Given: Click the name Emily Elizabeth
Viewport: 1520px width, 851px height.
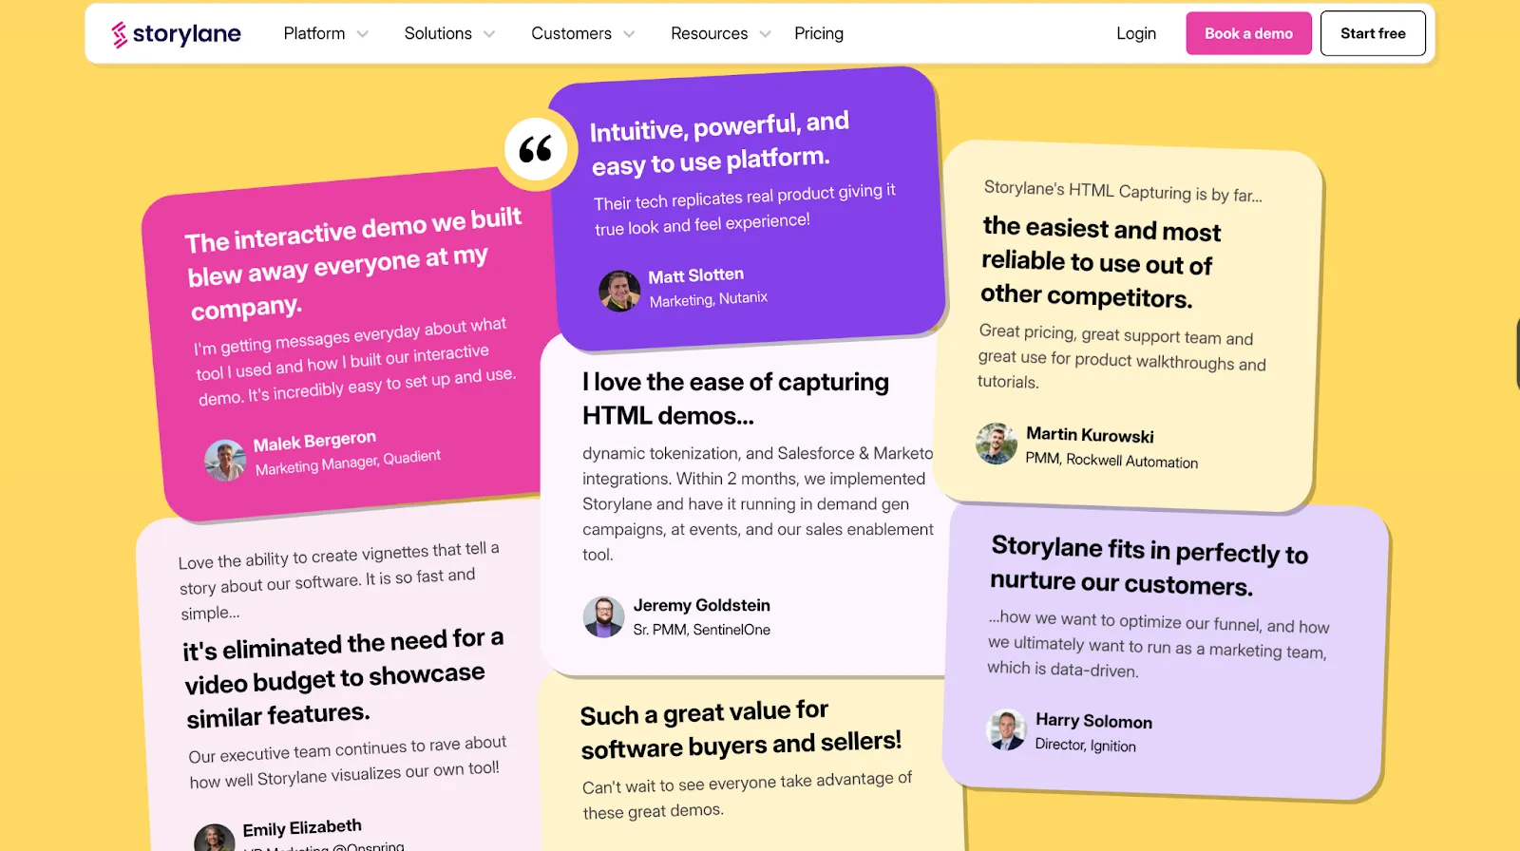Looking at the screenshot, I should (x=302, y=827).
